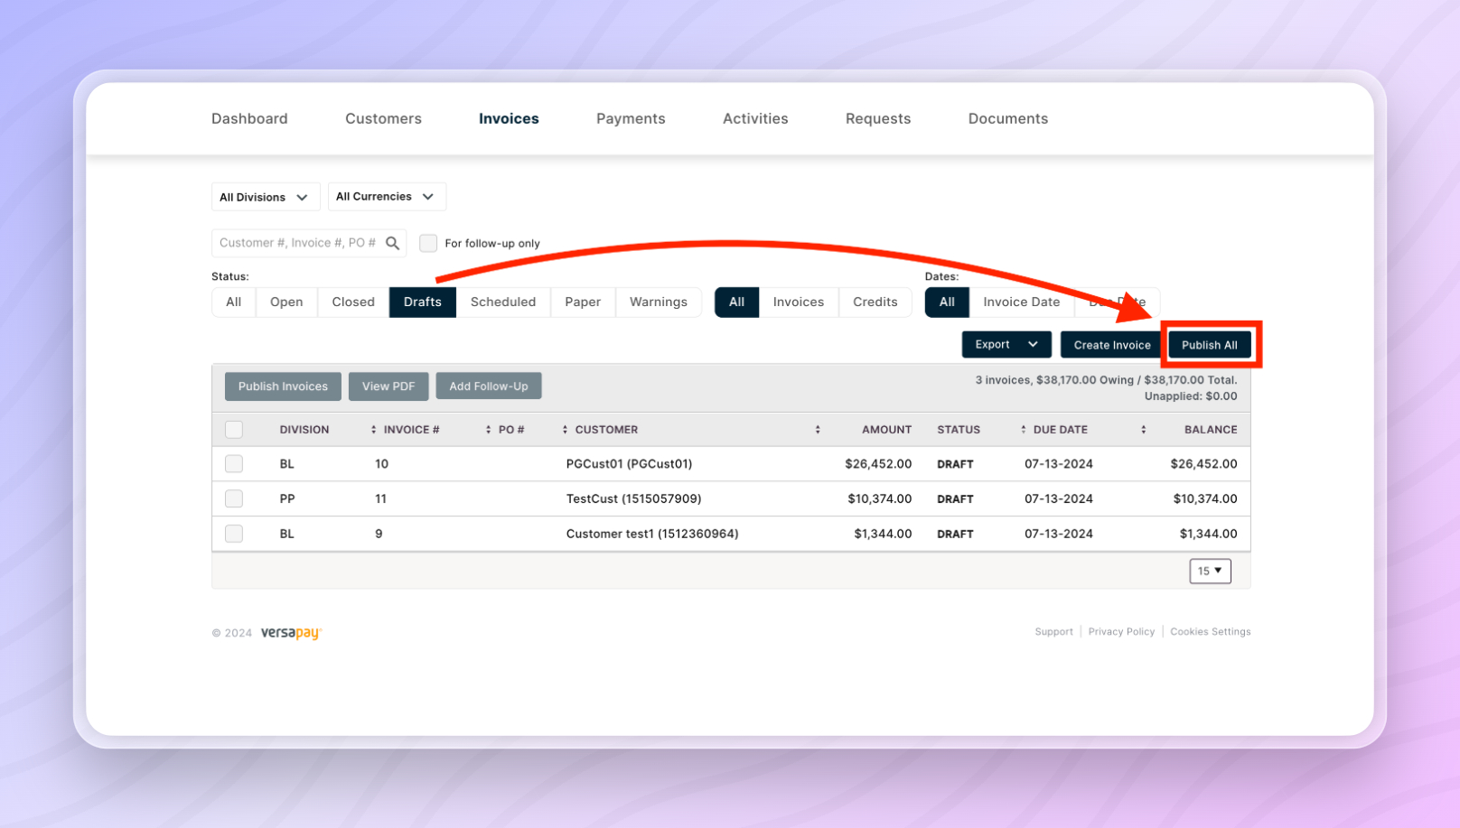Image resolution: width=1460 pixels, height=828 pixels.
Task: Expand the Export dropdown button
Action: pyautogui.click(x=1006, y=344)
